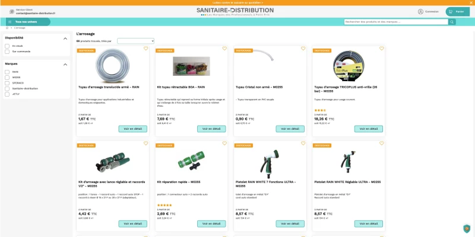This screenshot has height=237, width=475.
Task: Check the Sur commande filter
Action: 7,52
